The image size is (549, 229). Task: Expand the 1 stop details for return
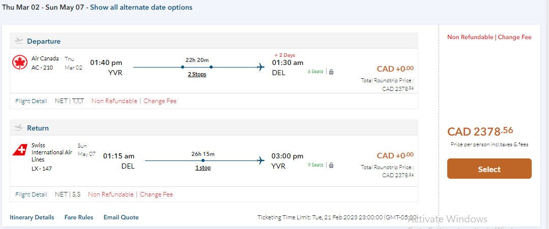(x=203, y=168)
